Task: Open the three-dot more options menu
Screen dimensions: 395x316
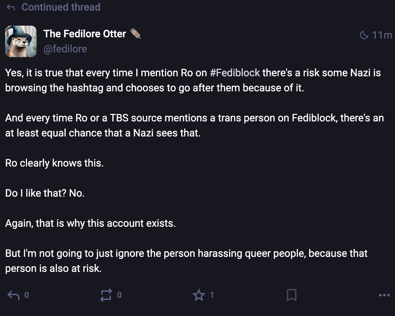Action: point(384,295)
